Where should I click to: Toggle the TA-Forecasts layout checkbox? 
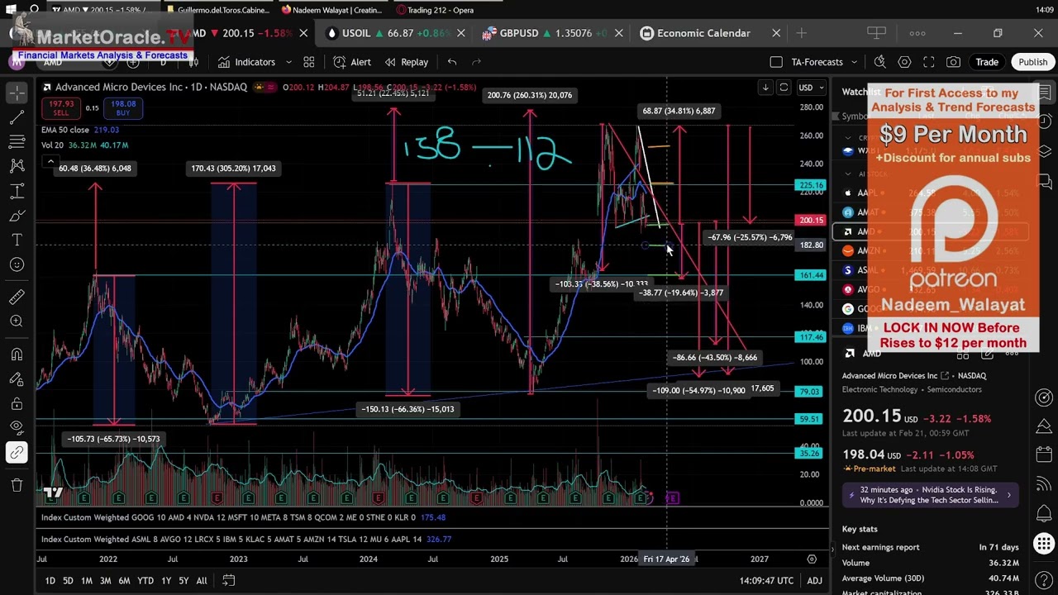click(775, 62)
